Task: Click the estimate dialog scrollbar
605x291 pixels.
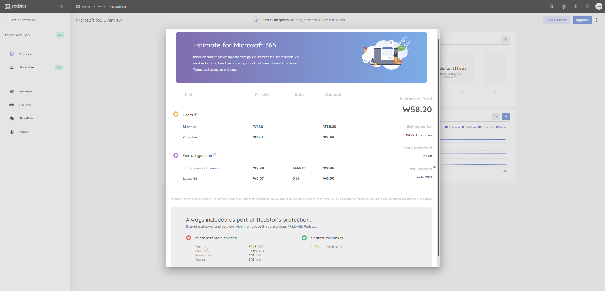Action: pyautogui.click(x=439, y=147)
